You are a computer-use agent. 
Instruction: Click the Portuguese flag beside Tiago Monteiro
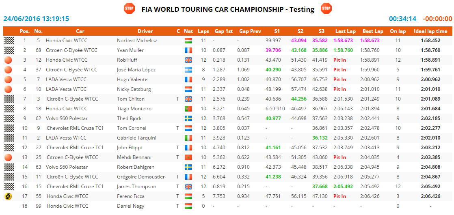pyautogui.click(x=188, y=109)
